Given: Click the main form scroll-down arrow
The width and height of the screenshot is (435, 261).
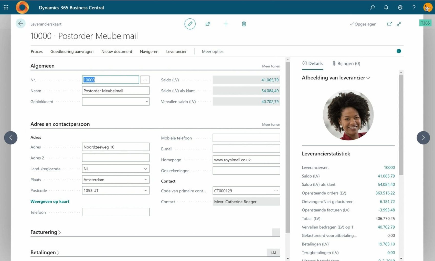Looking at the screenshot, I should pyautogui.click(x=288, y=258).
